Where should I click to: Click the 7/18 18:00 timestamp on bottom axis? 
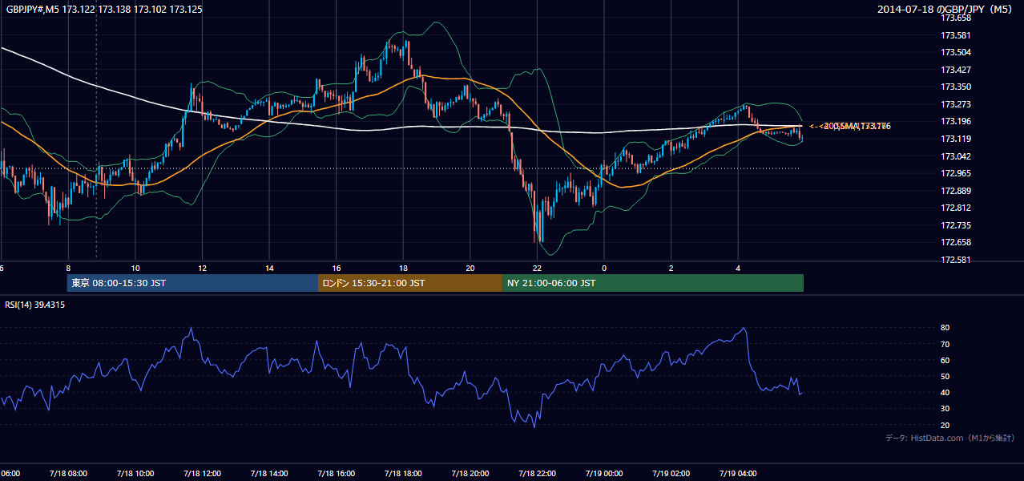[404, 473]
